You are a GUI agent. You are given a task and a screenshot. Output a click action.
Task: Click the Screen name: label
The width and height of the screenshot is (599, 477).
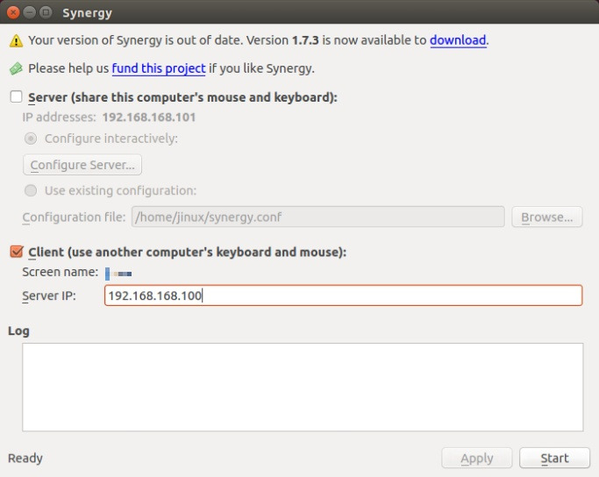tap(60, 272)
